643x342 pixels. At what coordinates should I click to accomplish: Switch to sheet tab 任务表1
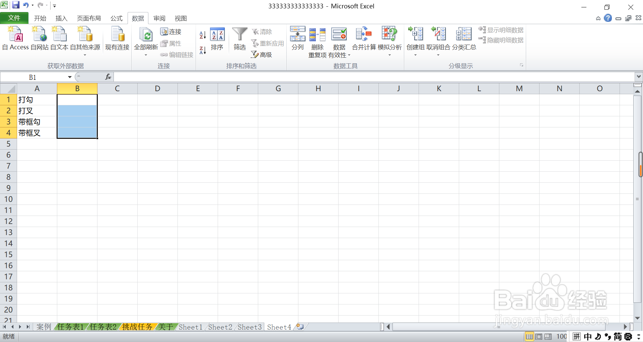pos(70,327)
